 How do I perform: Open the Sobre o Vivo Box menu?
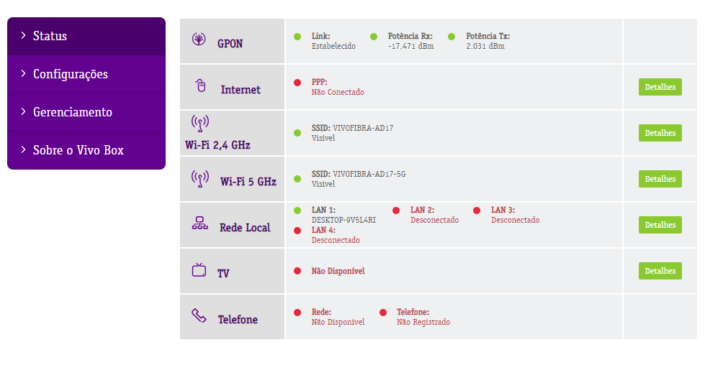click(x=86, y=150)
